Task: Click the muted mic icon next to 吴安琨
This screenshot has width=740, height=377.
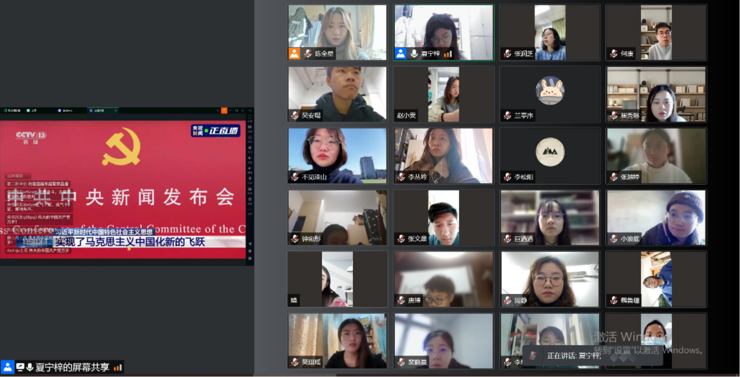Action: 295,115
